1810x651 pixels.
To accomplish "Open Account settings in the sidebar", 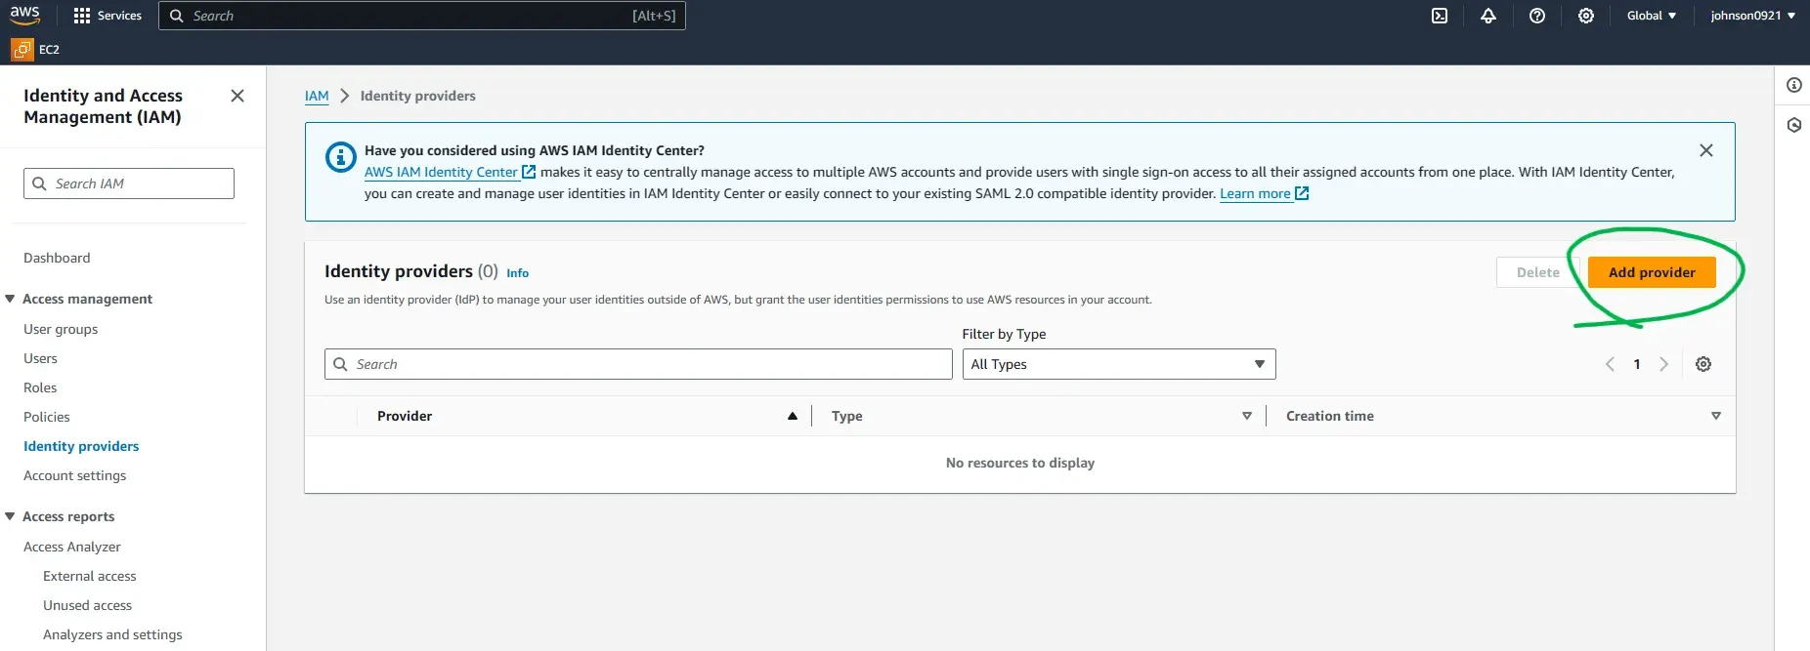I will click(75, 475).
